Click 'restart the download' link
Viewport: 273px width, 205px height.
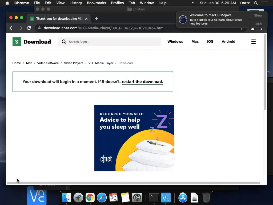point(142,82)
